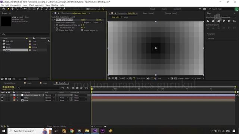Open the Graph Editor in the timeline
Image resolution: width=239 pixels, height=134 pixels.
tap(87, 88)
